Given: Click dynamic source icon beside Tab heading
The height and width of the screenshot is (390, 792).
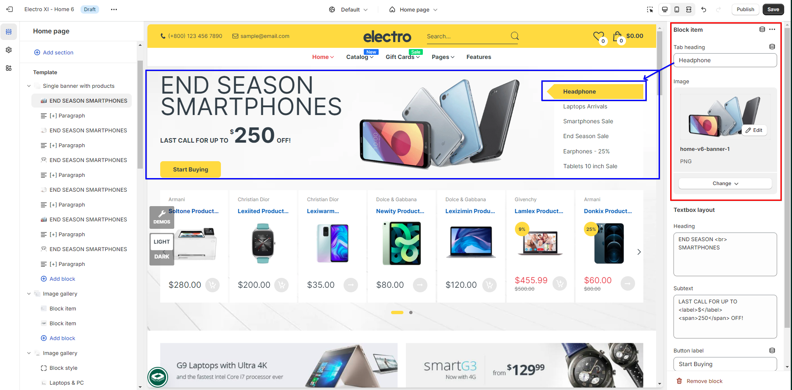Looking at the screenshot, I should (x=772, y=47).
